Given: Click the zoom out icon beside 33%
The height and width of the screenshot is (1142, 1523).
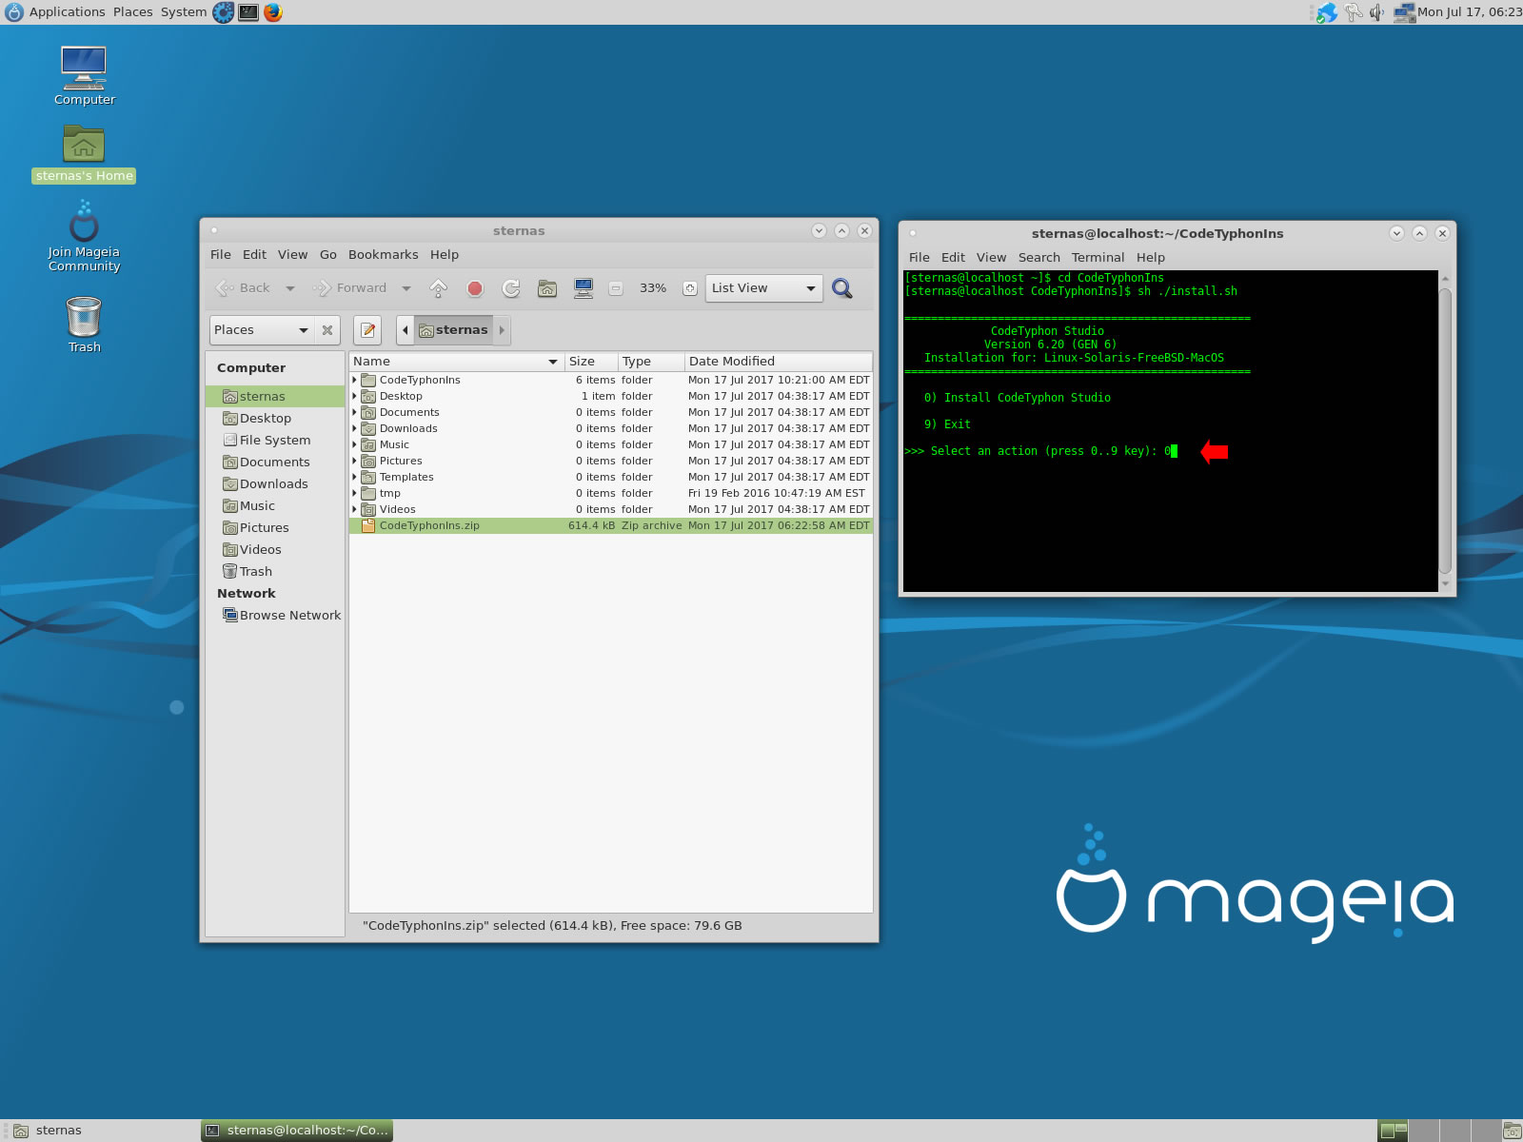Looking at the screenshot, I should click(616, 288).
